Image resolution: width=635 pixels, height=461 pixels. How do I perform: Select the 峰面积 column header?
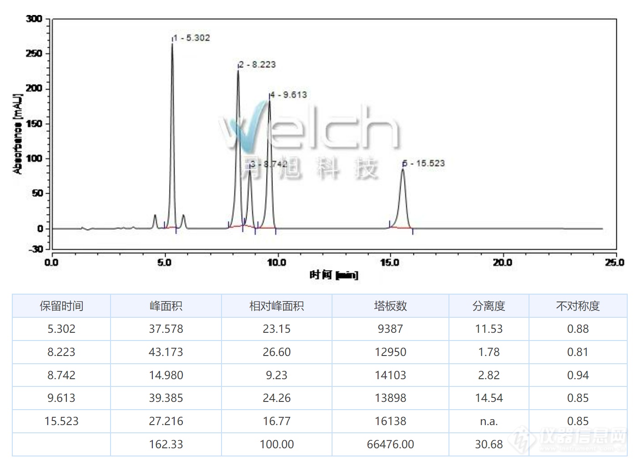point(166,306)
